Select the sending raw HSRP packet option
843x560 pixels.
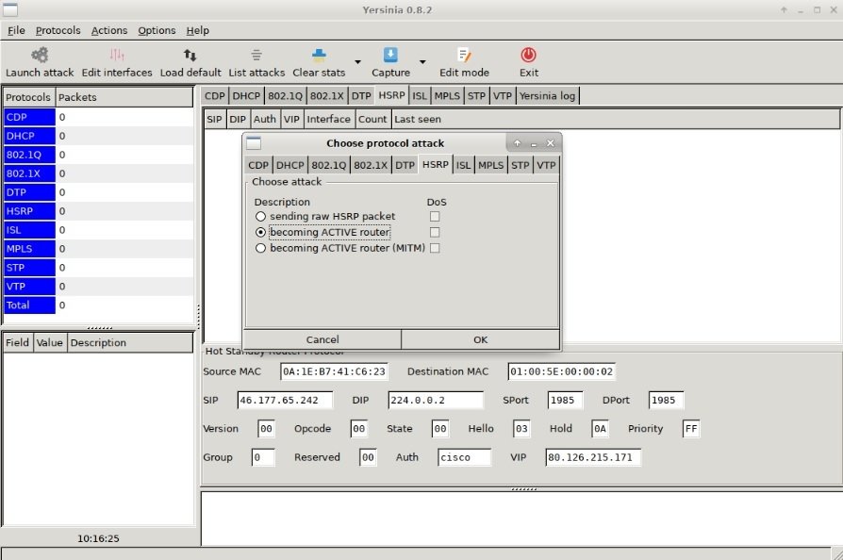[261, 217]
